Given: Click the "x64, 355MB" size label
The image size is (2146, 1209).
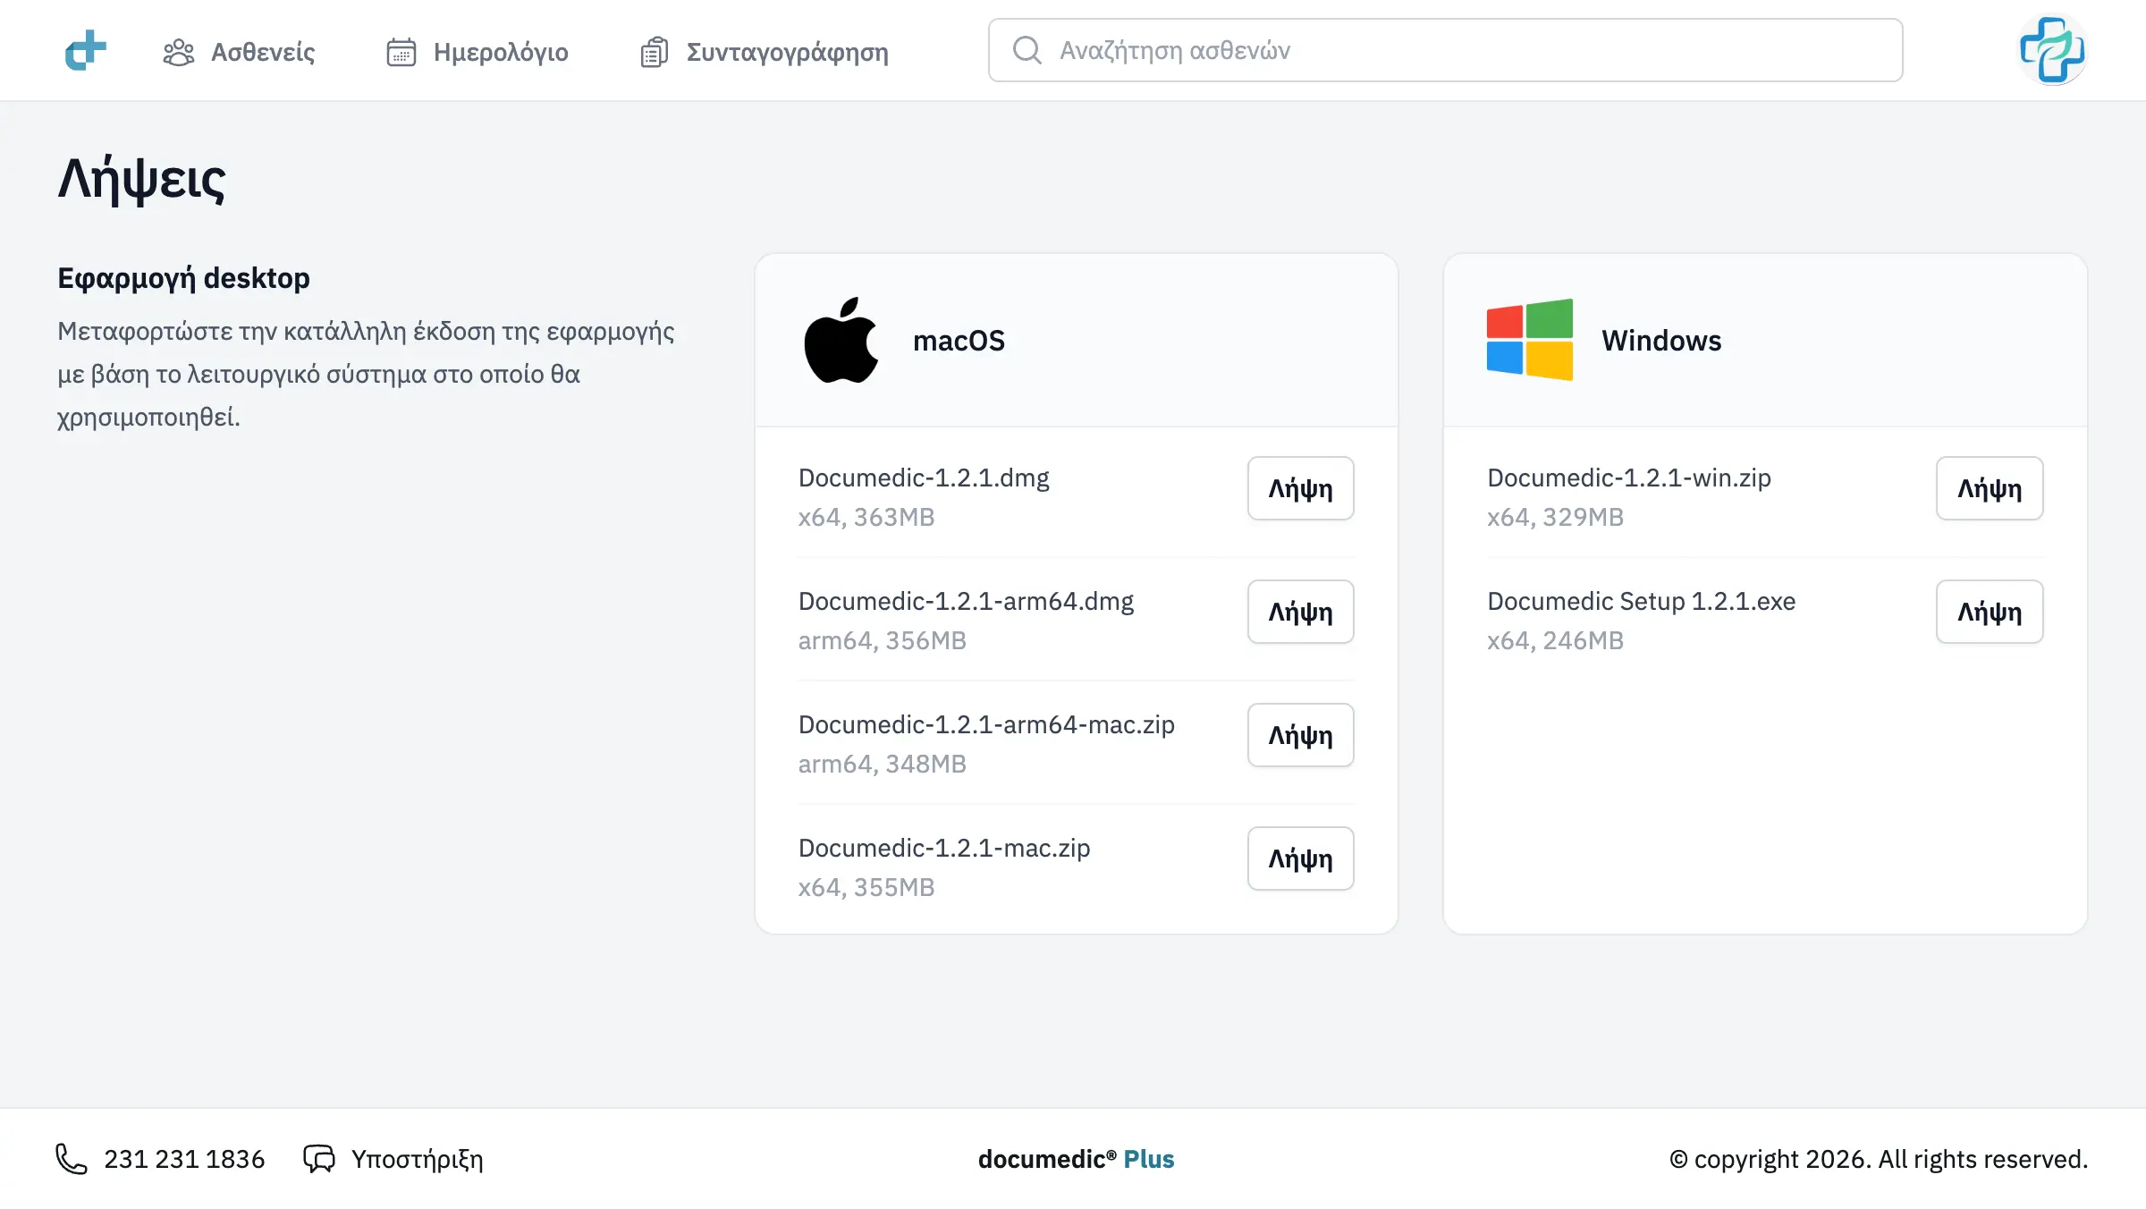Looking at the screenshot, I should (866, 887).
